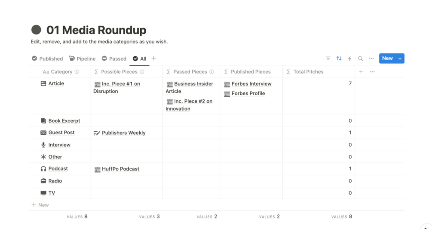Select the Passed view tab
Viewport: 432px width, 243px height.
(x=114, y=59)
